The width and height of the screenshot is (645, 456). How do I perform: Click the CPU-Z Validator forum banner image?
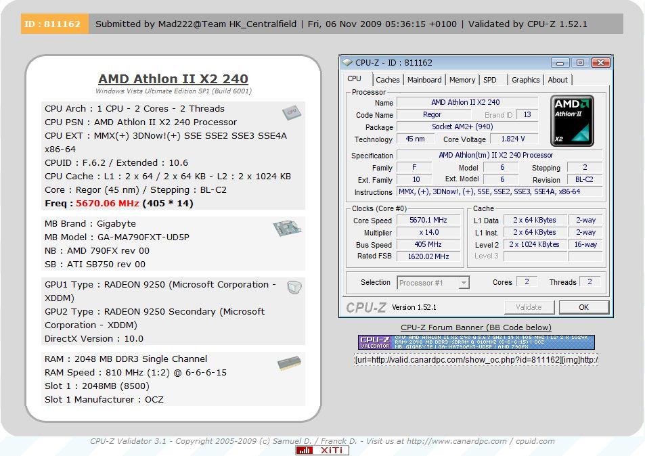[476, 342]
